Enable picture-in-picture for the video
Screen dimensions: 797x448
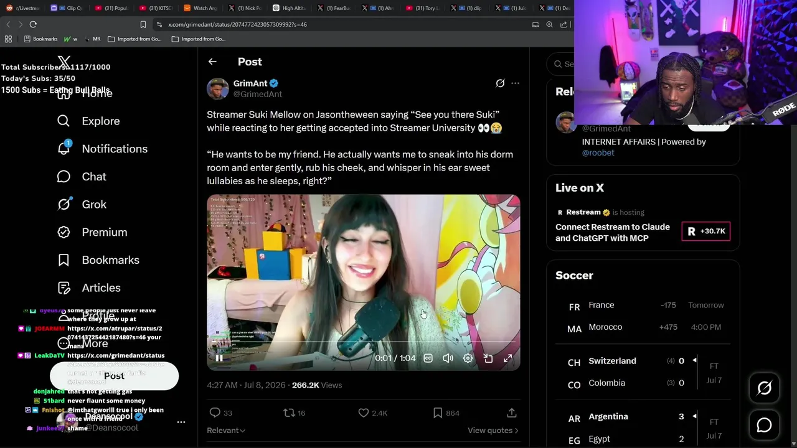coord(488,358)
